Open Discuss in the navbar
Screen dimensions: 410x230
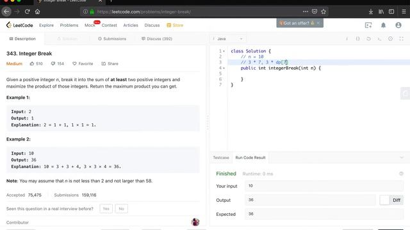[152, 26]
